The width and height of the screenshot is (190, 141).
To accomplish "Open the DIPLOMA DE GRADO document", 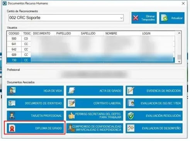I will [x=35, y=128].
